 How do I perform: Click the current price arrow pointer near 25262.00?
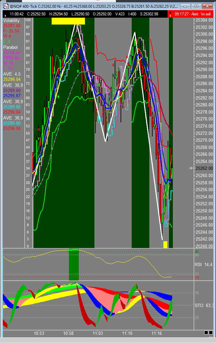[191, 168]
